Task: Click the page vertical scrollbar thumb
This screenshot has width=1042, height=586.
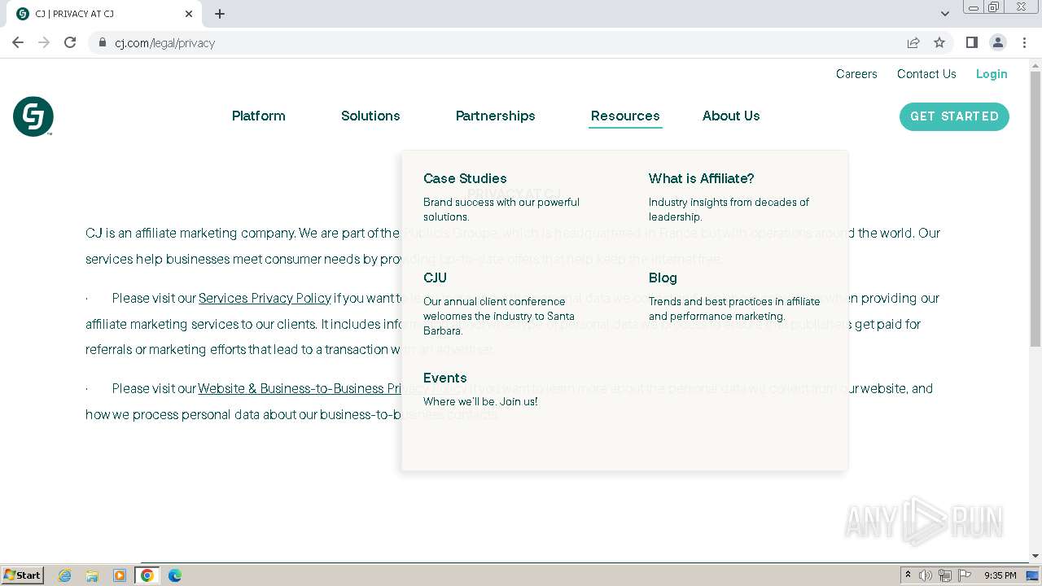Action: pos(1035,210)
